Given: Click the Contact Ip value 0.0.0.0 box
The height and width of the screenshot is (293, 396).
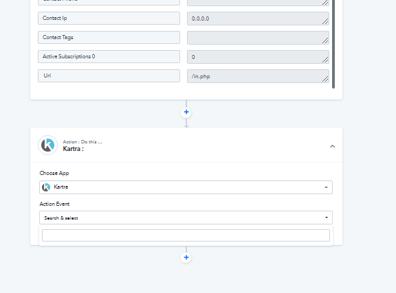Looking at the screenshot, I should [258, 19].
